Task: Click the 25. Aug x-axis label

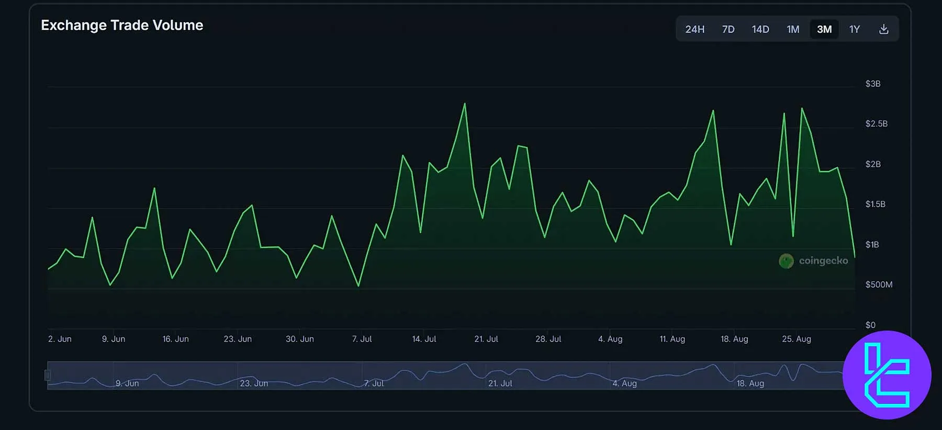Action: pyautogui.click(x=796, y=339)
